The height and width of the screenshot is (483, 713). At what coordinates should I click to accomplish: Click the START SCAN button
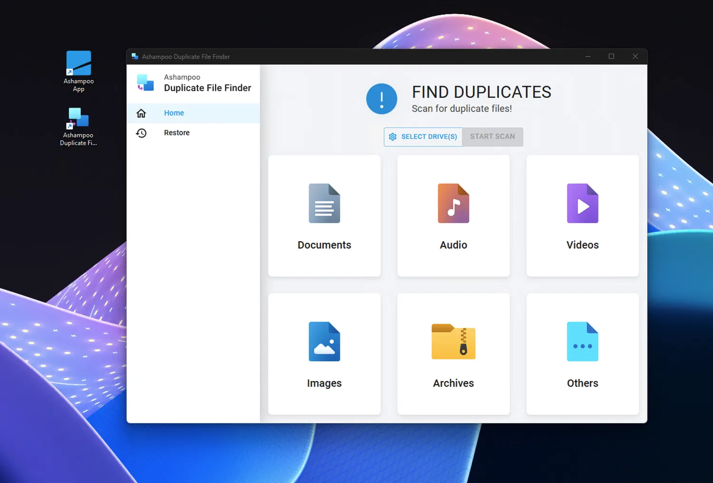tap(492, 137)
